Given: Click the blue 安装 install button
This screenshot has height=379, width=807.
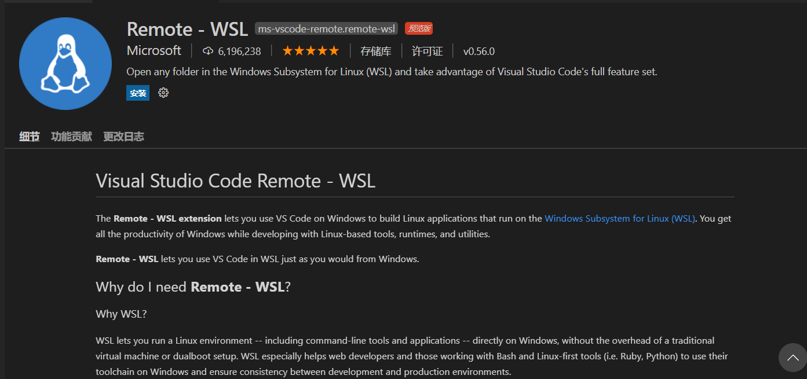Looking at the screenshot, I should coord(138,93).
